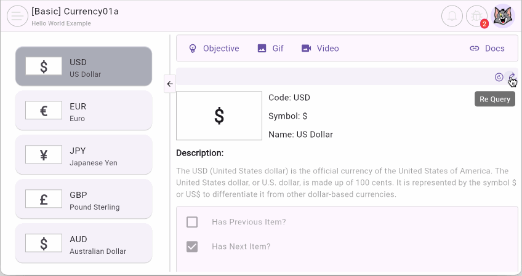Open the bug report icon with badge
This screenshot has height=276, width=522.
click(x=476, y=16)
